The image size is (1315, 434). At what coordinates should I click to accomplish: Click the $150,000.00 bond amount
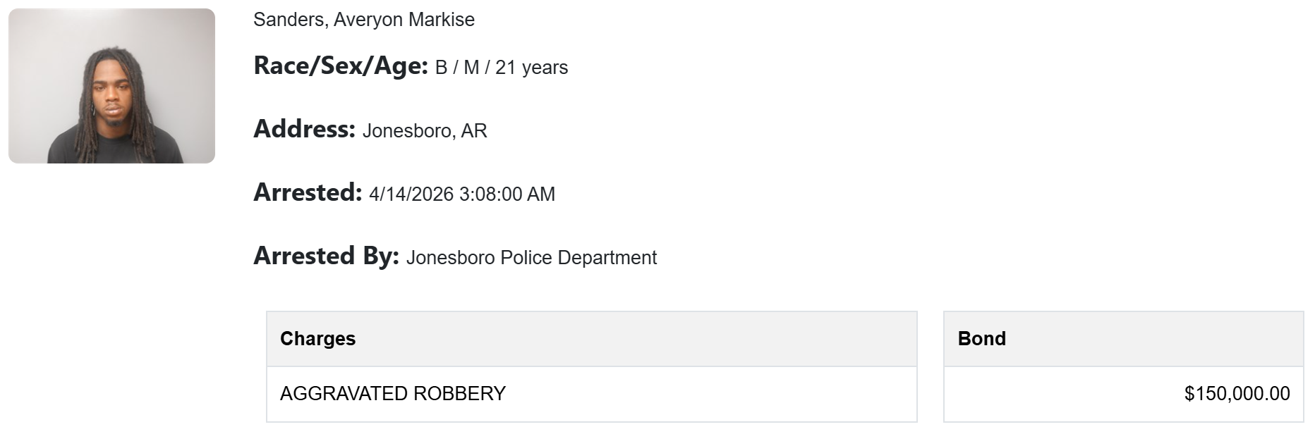click(1237, 394)
